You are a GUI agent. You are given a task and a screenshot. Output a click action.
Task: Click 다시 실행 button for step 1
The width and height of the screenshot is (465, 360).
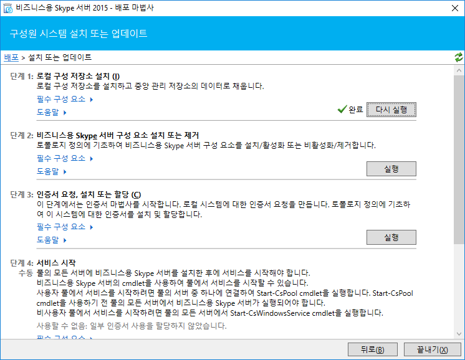[x=391, y=110]
